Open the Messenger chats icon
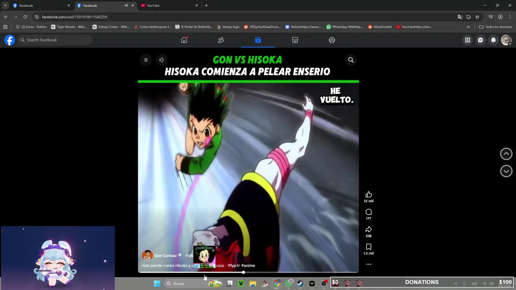This screenshot has width=516, height=290. coord(481,40)
